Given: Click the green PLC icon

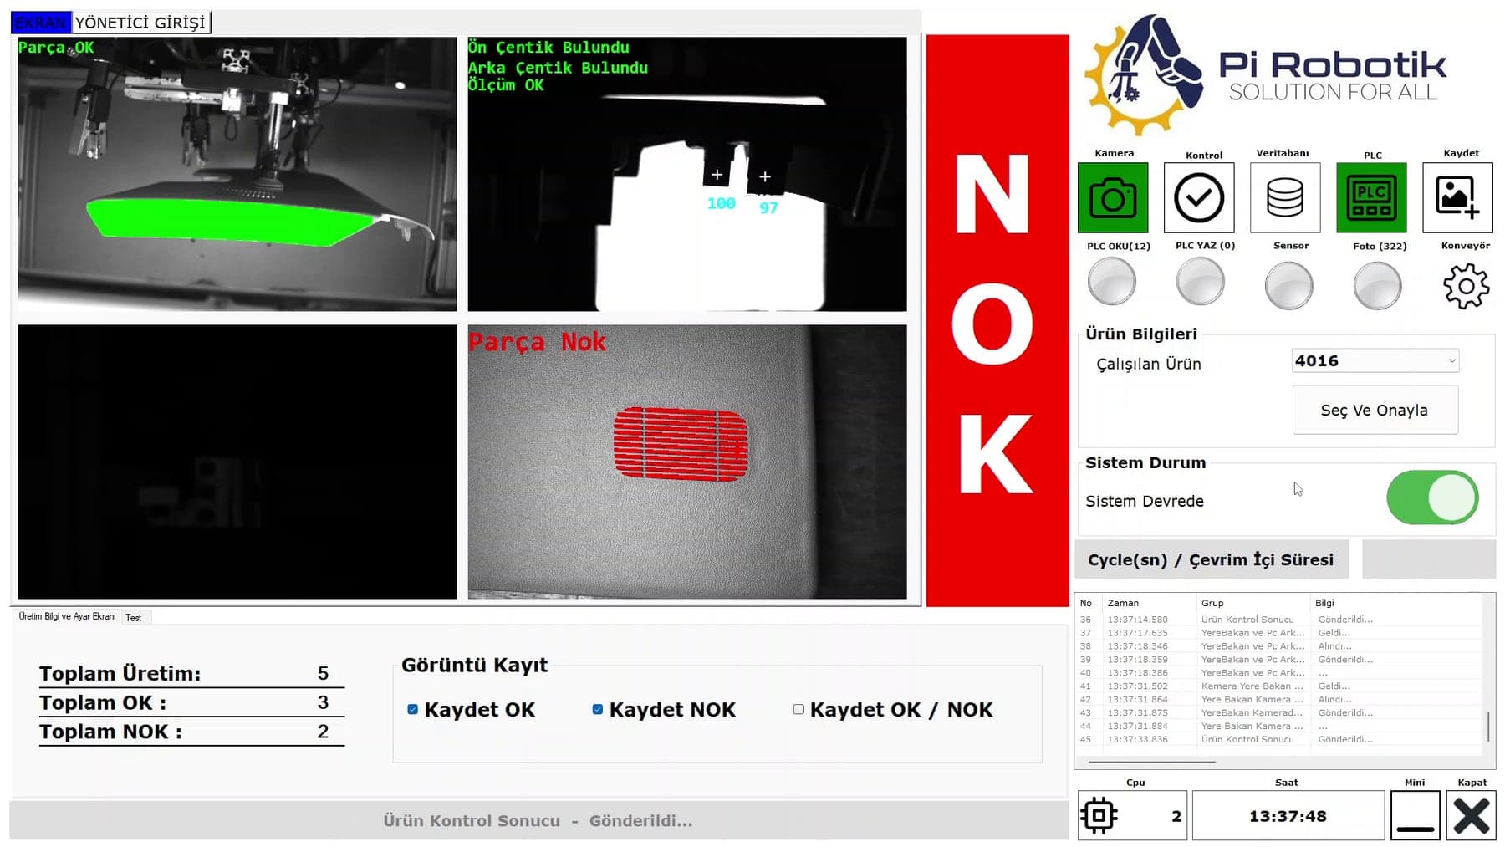Looking at the screenshot, I should [x=1371, y=198].
